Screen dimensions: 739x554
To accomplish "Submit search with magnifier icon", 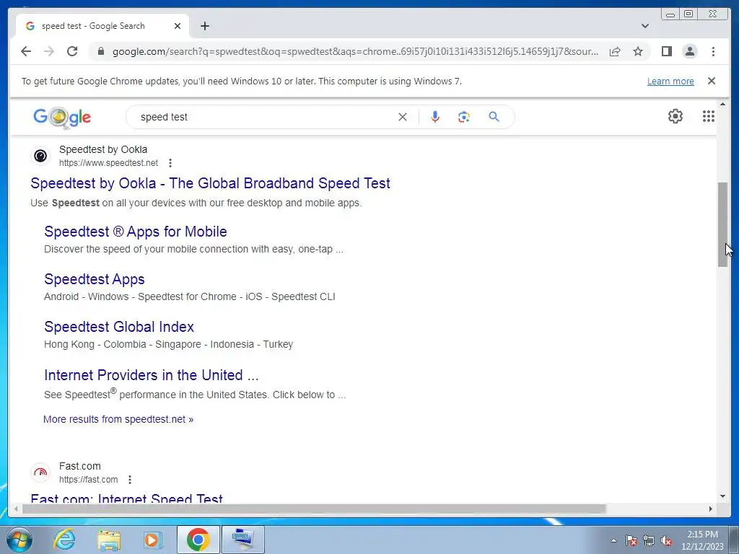I will (494, 117).
